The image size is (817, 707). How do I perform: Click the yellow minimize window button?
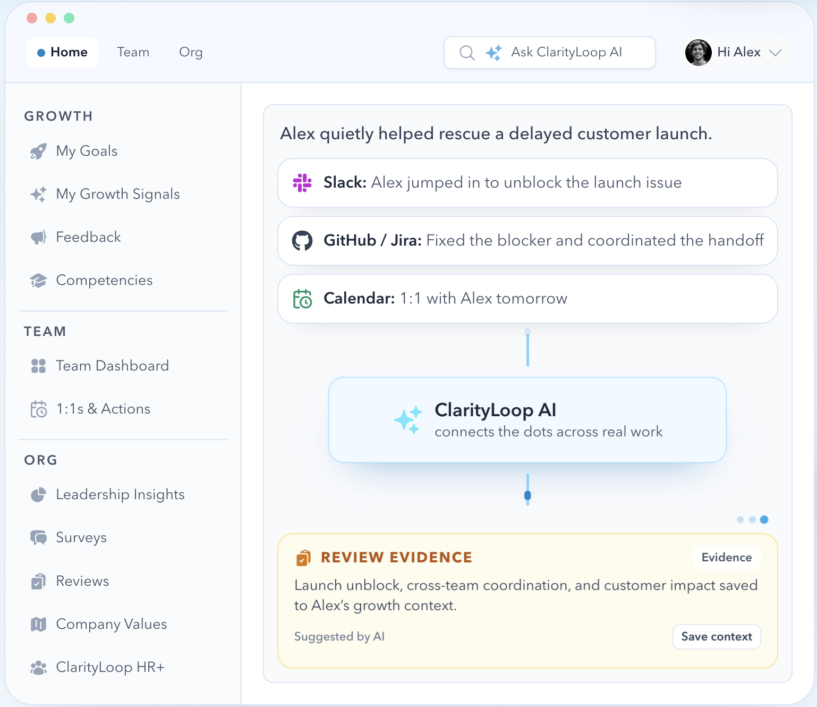[x=50, y=18]
